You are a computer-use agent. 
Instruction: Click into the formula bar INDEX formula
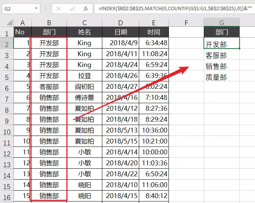tap(175, 8)
